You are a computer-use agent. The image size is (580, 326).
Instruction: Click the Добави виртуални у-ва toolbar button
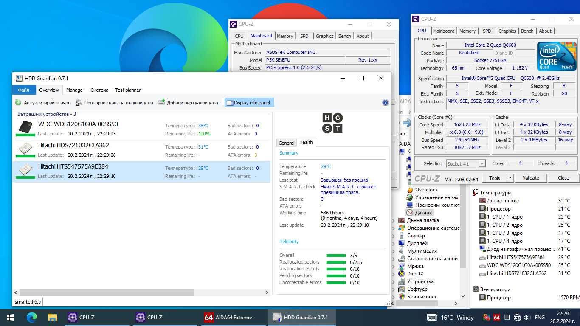(x=188, y=103)
